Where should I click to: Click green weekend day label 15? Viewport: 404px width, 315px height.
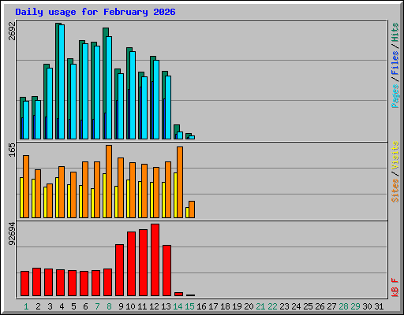pos(189,306)
